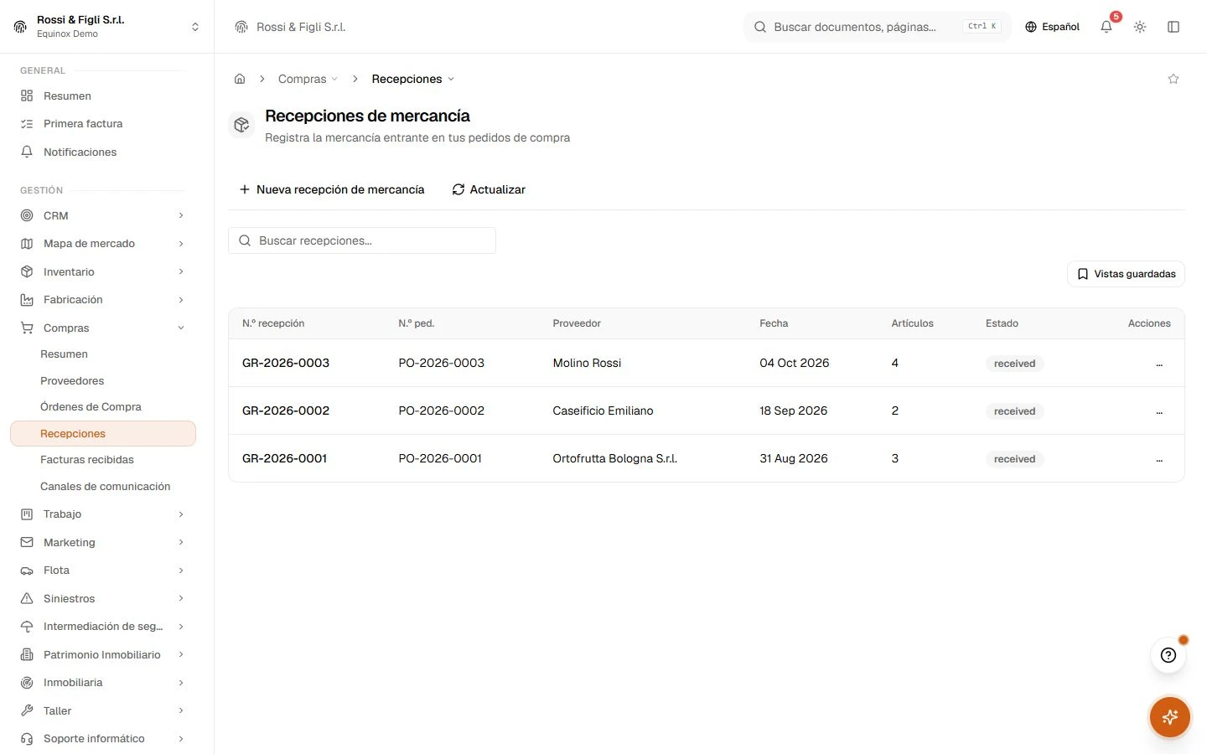Click the global Buscar documentos search box
The image size is (1207, 754).
point(877,27)
